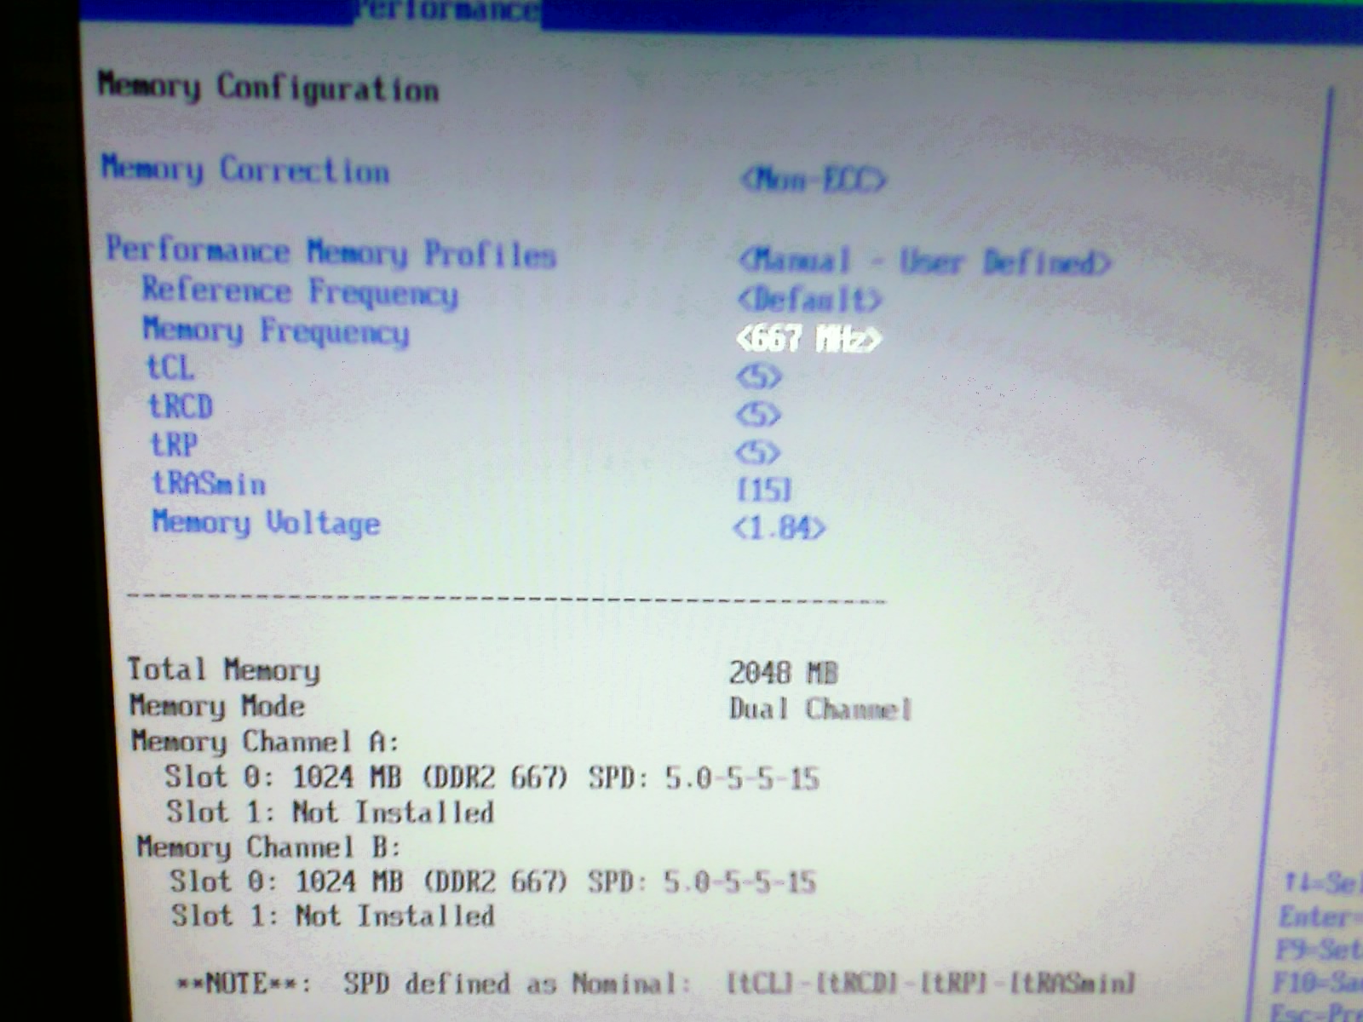Click the Dual Channel memory mode text
The image size is (1363, 1022).
point(820,709)
